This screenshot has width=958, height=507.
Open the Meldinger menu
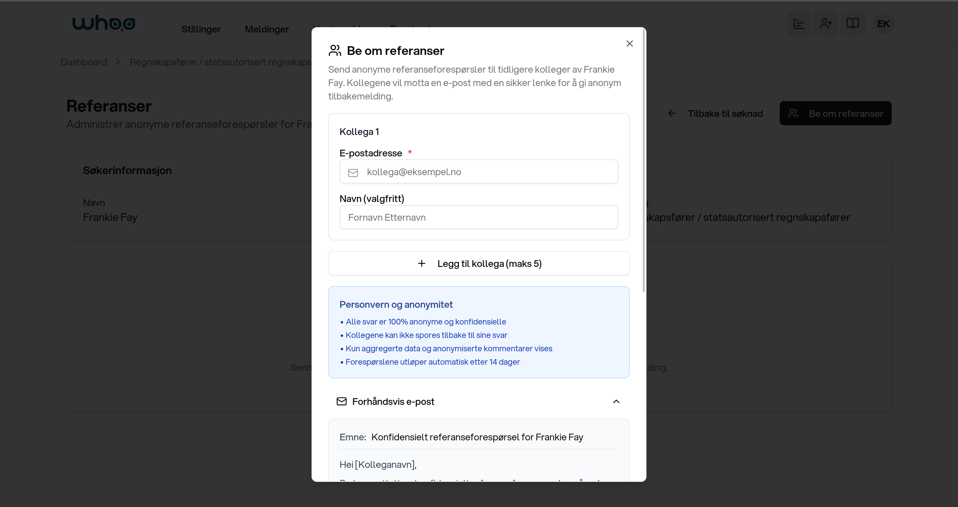[x=267, y=29]
